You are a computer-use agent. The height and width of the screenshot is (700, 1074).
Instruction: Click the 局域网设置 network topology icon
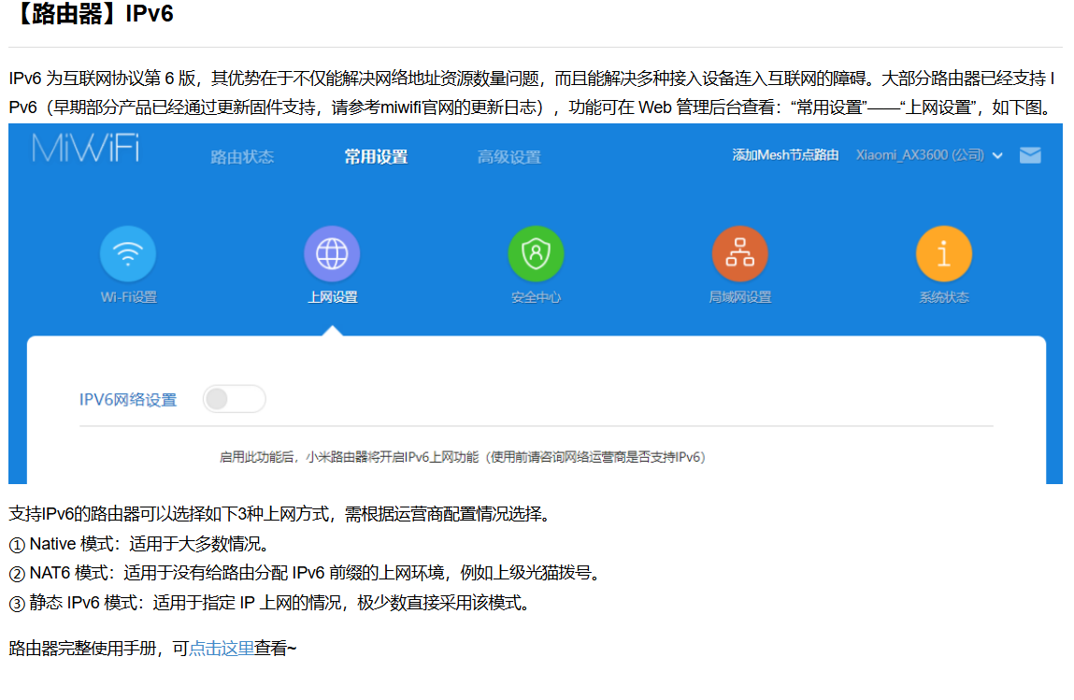(740, 252)
